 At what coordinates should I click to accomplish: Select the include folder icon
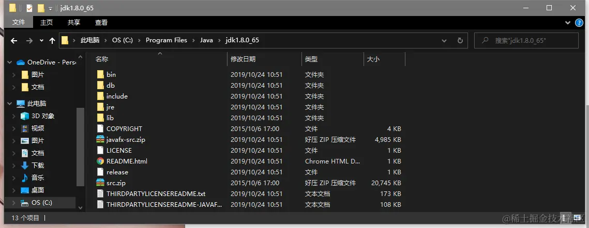(100, 96)
